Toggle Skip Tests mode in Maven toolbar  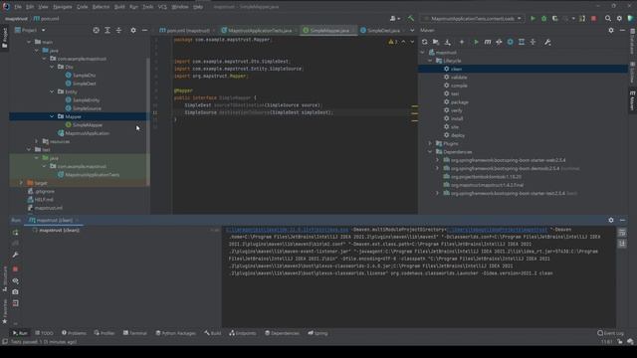pyautogui.click(x=511, y=42)
